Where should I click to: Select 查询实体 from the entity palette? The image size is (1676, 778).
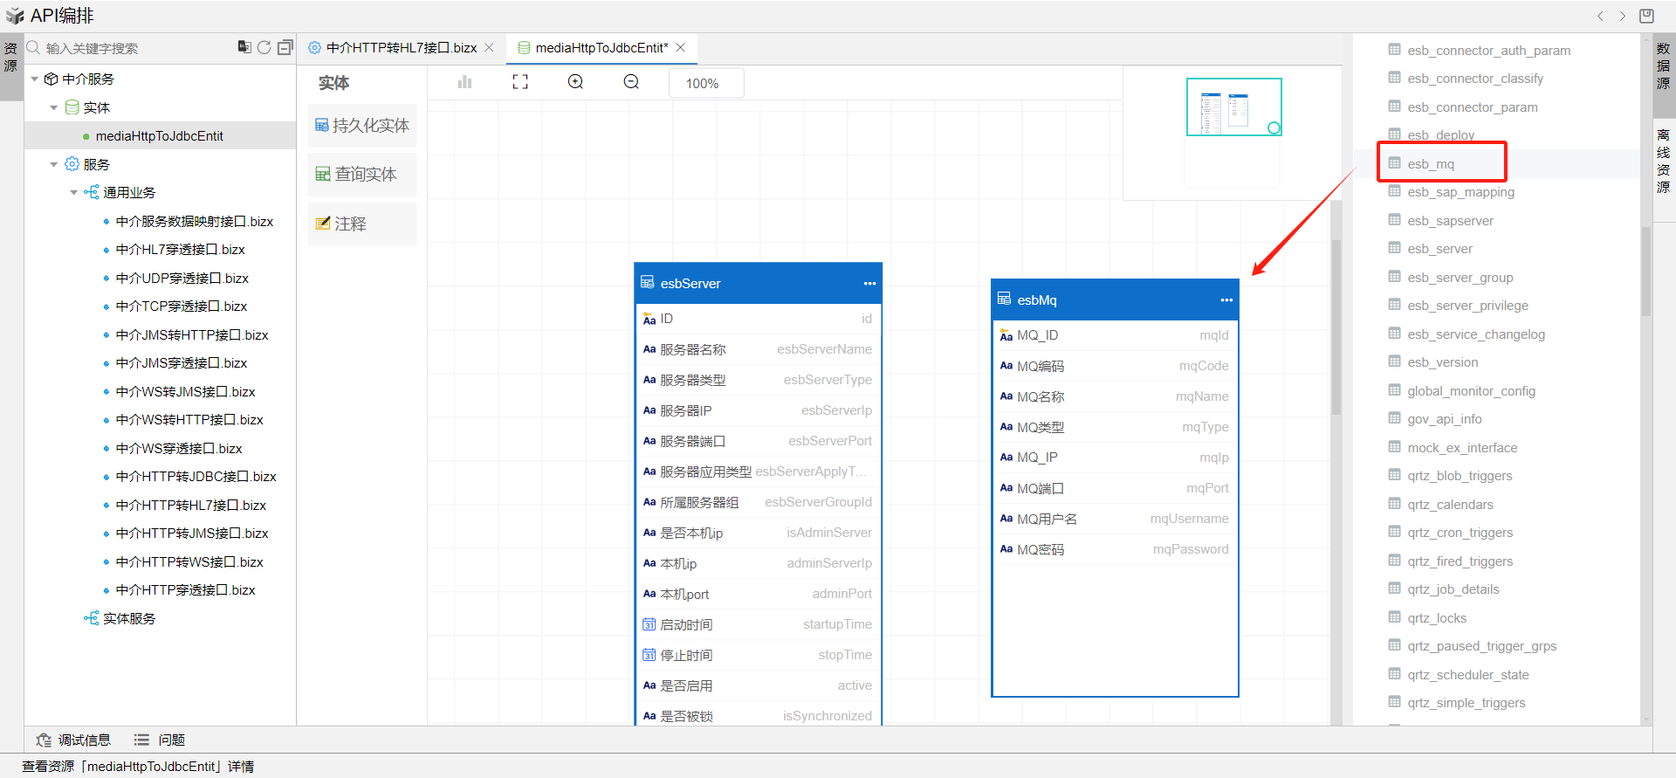(362, 175)
